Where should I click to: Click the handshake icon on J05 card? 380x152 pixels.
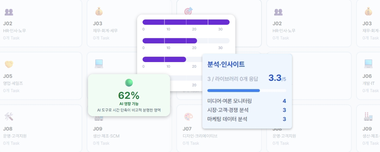click(9, 64)
